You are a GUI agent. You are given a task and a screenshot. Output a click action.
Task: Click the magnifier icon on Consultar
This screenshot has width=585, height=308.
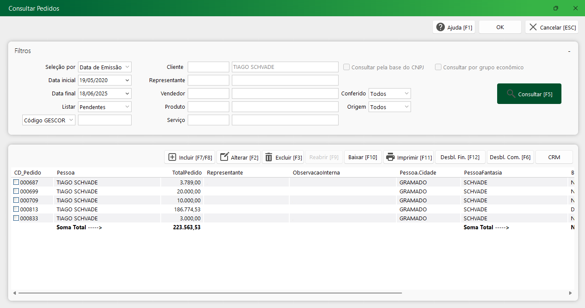511,94
